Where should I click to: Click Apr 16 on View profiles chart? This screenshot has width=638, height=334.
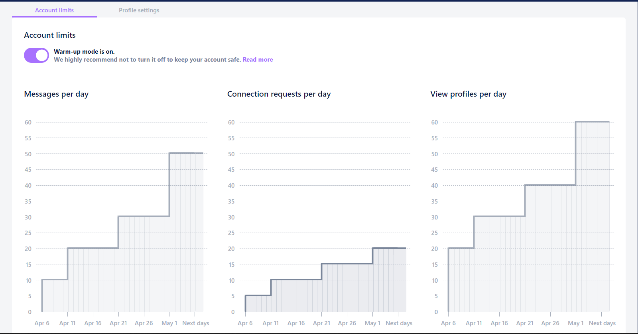point(499,323)
